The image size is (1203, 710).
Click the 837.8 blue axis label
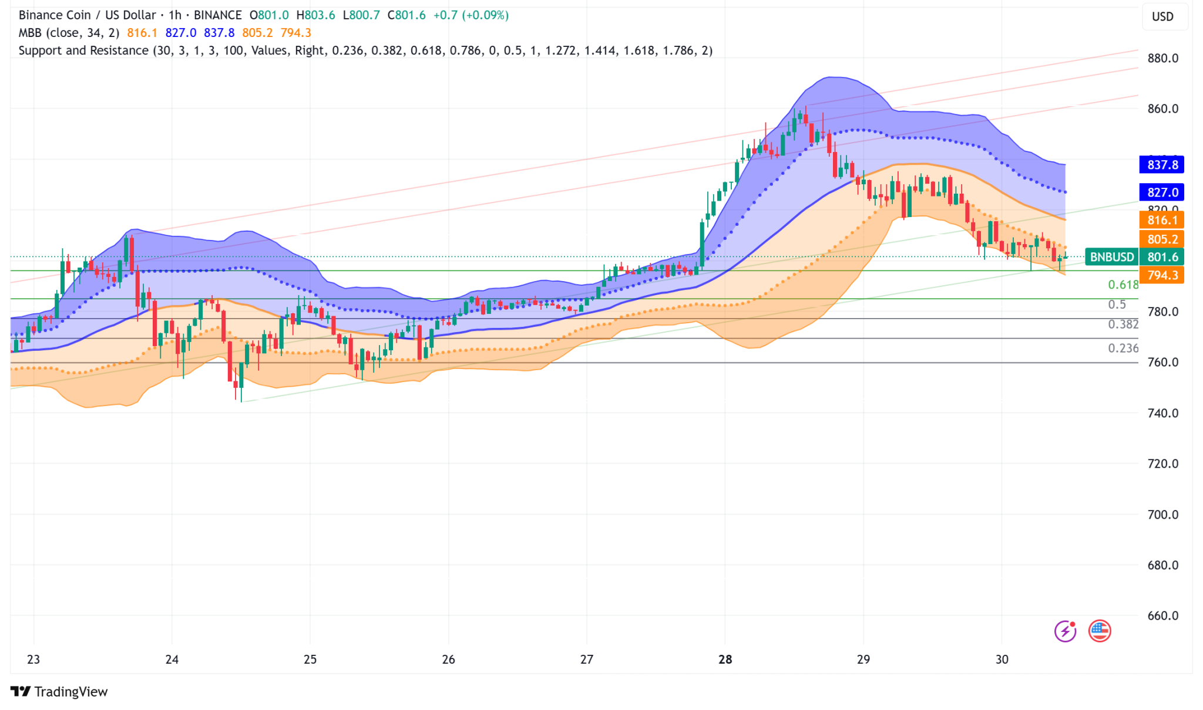(1162, 165)
